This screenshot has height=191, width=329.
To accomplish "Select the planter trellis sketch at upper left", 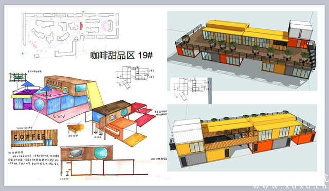I will (18, 77).
